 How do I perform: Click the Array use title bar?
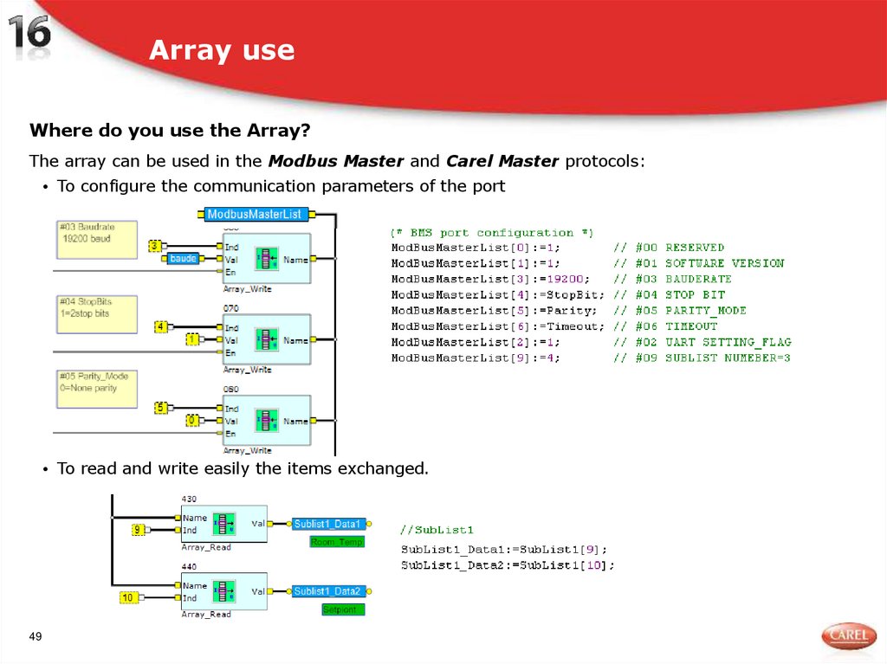coord(222,50)
